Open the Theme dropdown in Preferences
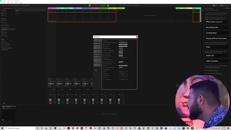 click(123, 72)
